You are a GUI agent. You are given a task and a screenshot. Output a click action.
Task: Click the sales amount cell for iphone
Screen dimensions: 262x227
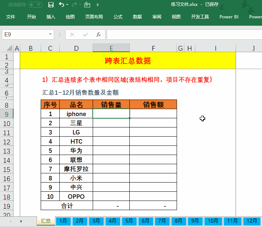tap(153, 114)
